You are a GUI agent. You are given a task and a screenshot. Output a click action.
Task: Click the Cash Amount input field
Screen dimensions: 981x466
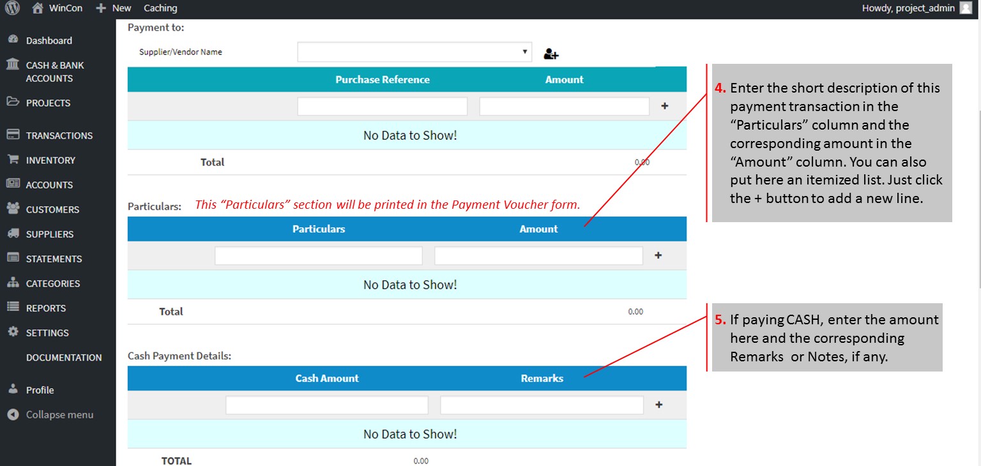(326, 405)
